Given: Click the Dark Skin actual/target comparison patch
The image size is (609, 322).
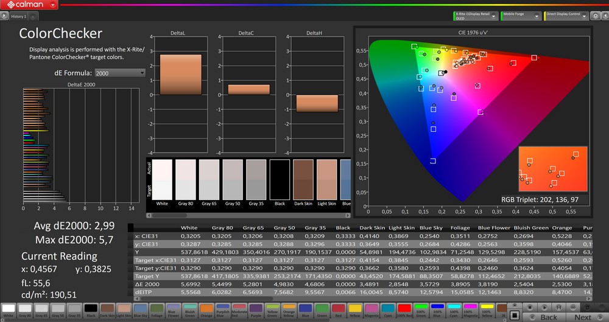Looking at the screenshot, I should [x=303, y=181].
